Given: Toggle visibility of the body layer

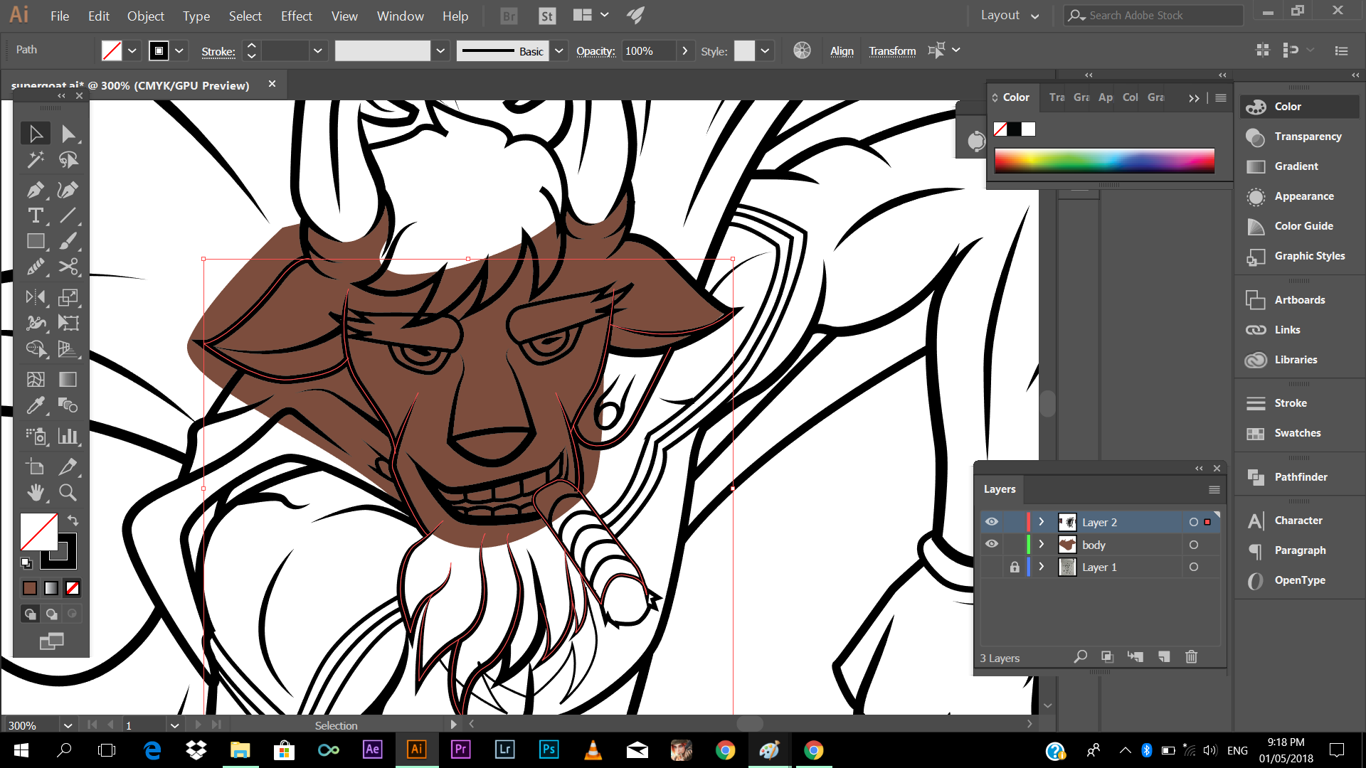Looking at the screenshot, I should pos(991,545).
